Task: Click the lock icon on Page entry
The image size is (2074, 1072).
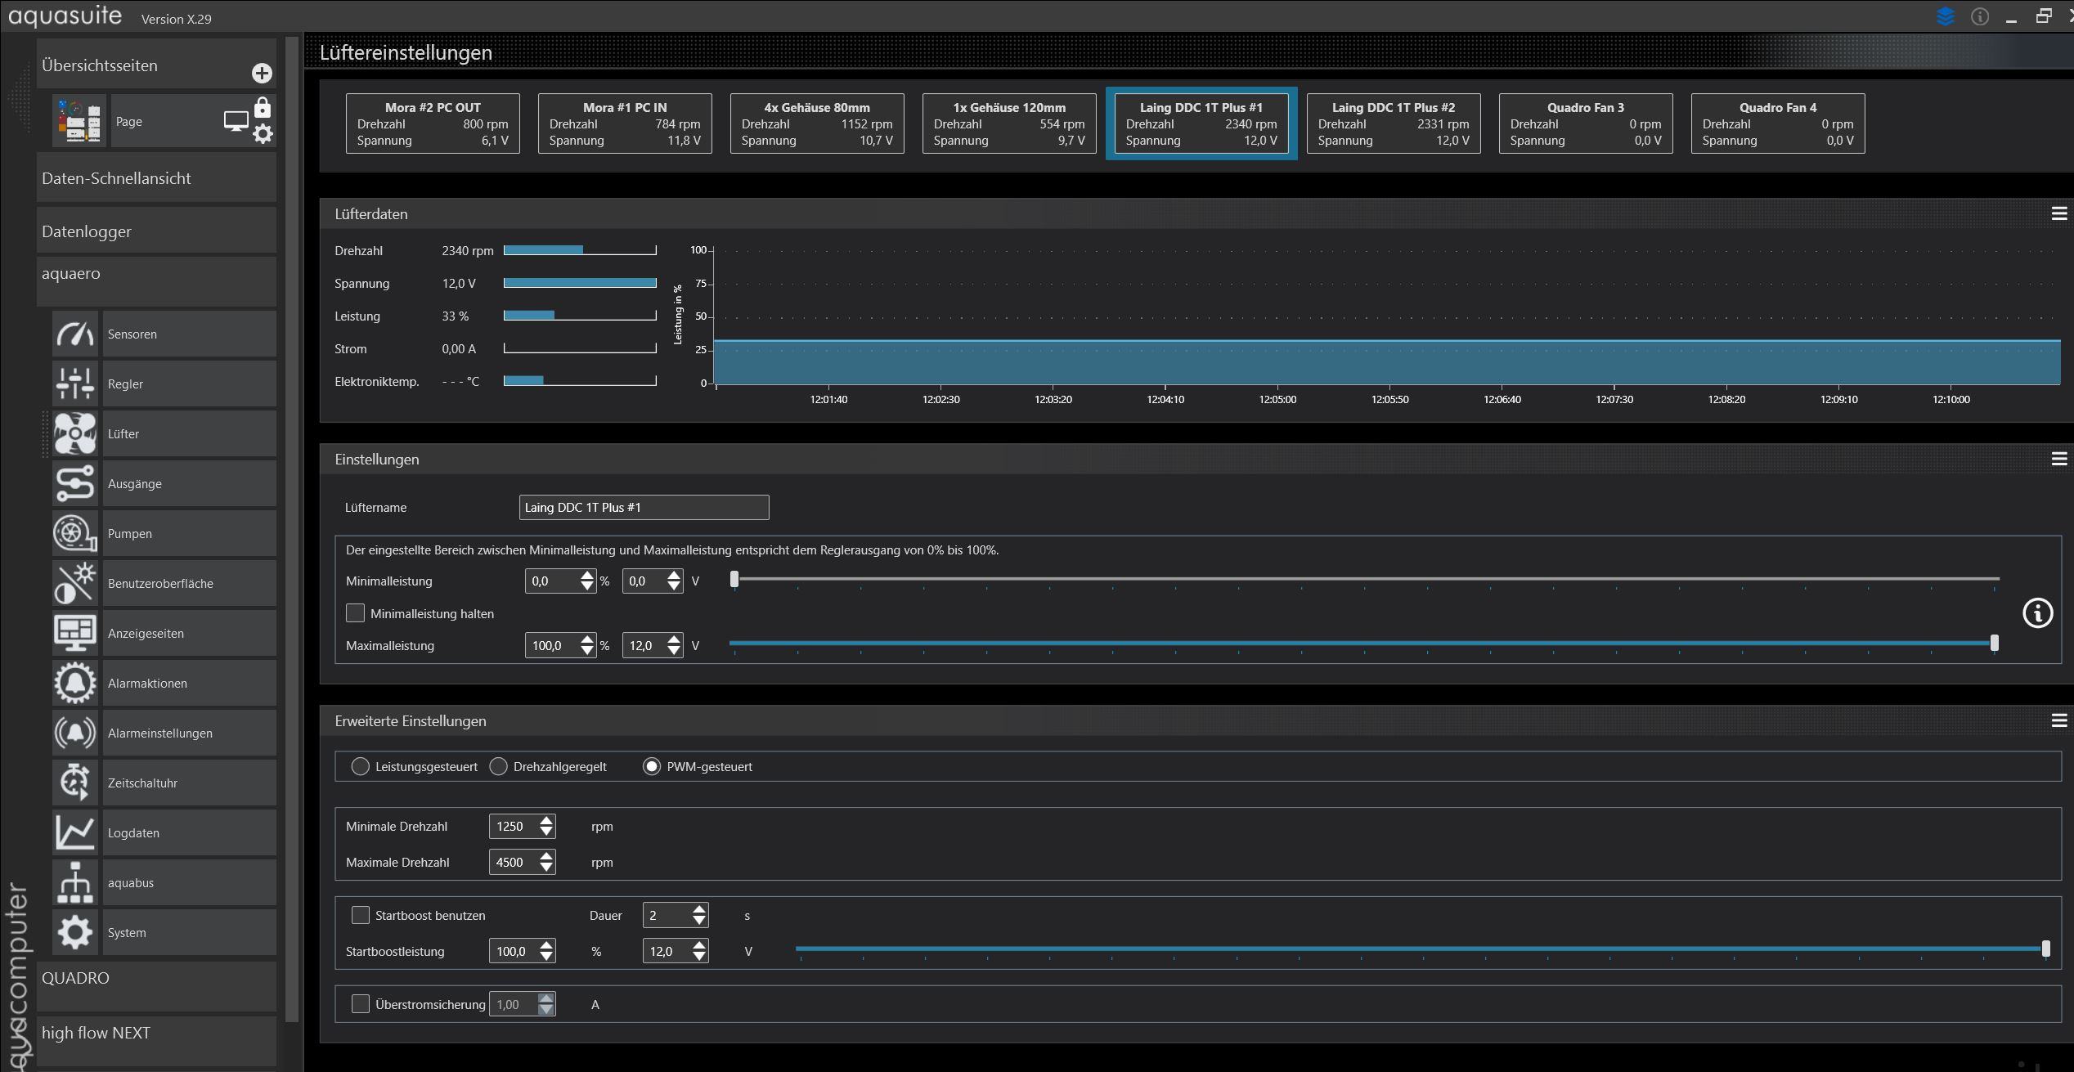Action: click(263, 108)
